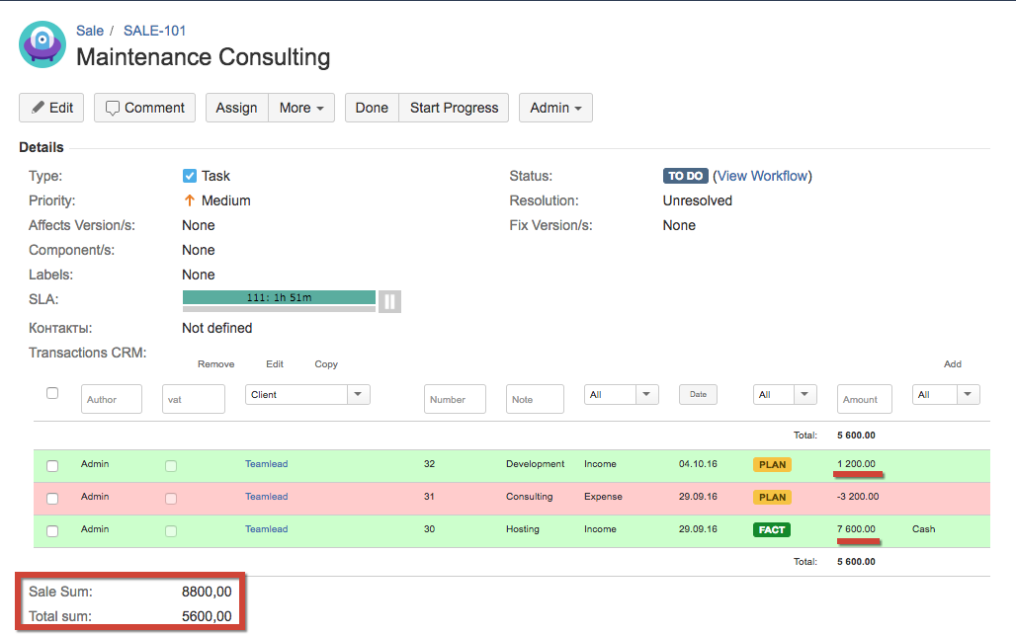Expand the More actions dropdown
The image size is (1016, 634).
tap(301, 108)
